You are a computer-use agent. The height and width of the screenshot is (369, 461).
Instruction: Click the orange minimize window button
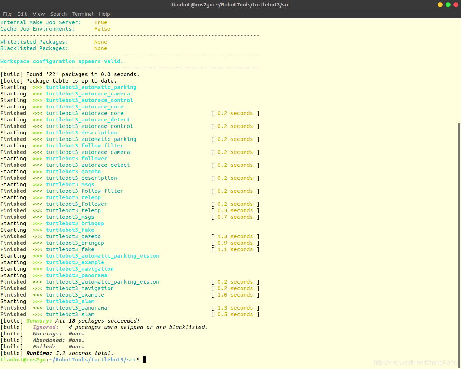click(x=440, y=5)
